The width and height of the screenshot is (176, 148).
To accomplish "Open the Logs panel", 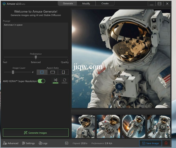I will (43, 143).
